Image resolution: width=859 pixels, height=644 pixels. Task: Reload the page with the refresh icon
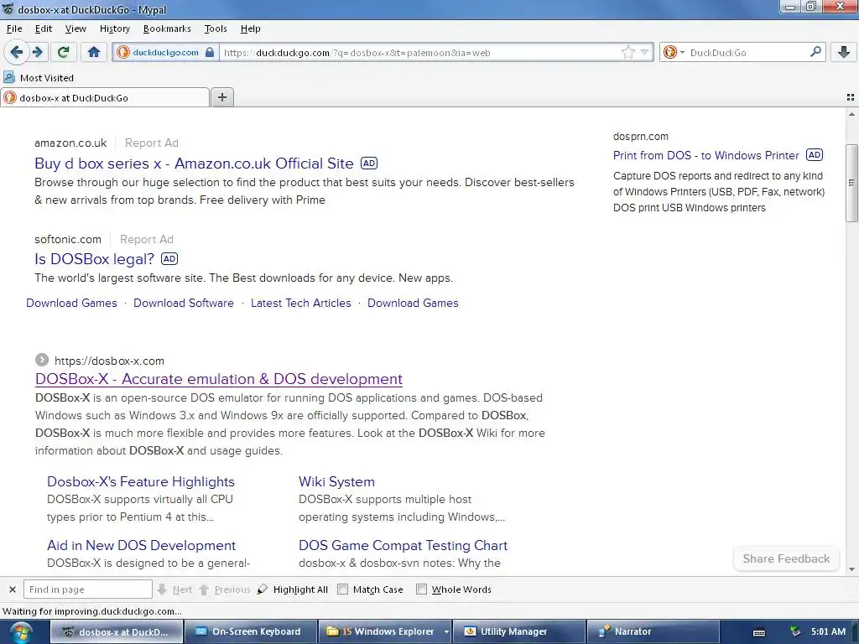tap(63, 53)
